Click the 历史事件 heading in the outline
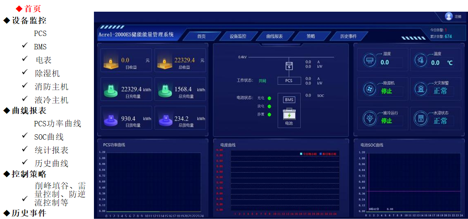 [29, 213]
